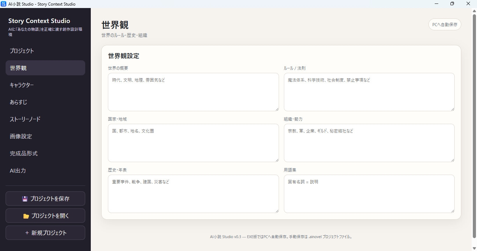This screenshot has width=477, height=251.
Task: Click the プロジェクトを保存 button
Action: [x=45, y=199]
